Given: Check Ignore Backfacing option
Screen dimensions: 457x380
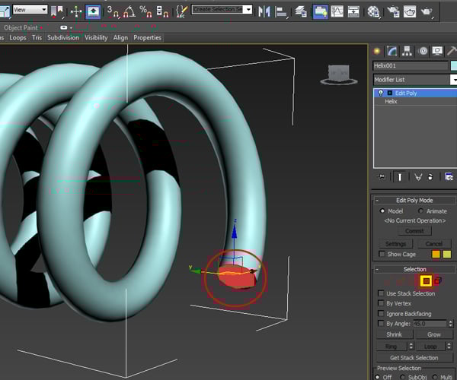Looking at the screenshot, I should click(382, 313).
